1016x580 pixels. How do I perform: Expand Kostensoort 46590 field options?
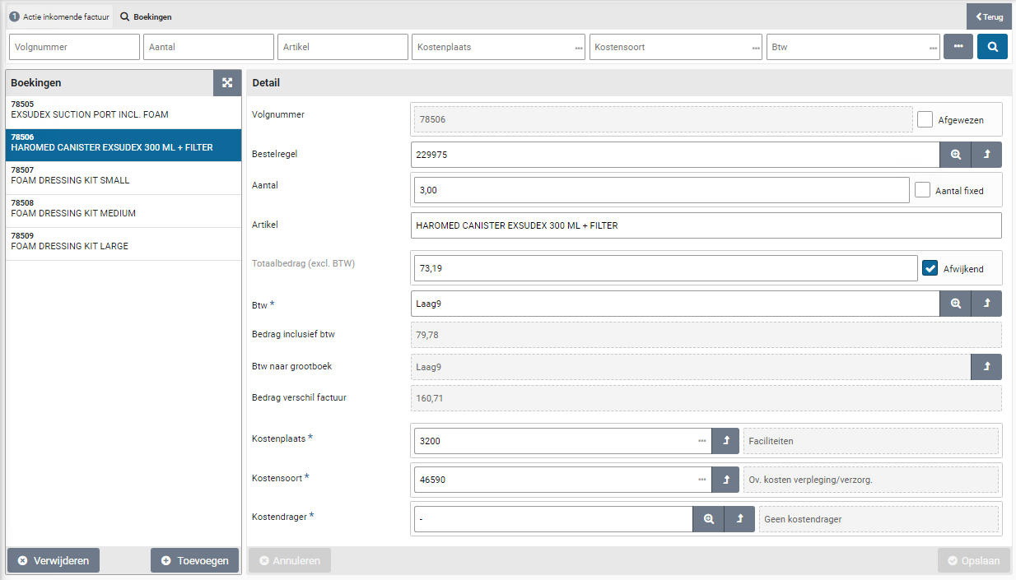pos(701,480)
